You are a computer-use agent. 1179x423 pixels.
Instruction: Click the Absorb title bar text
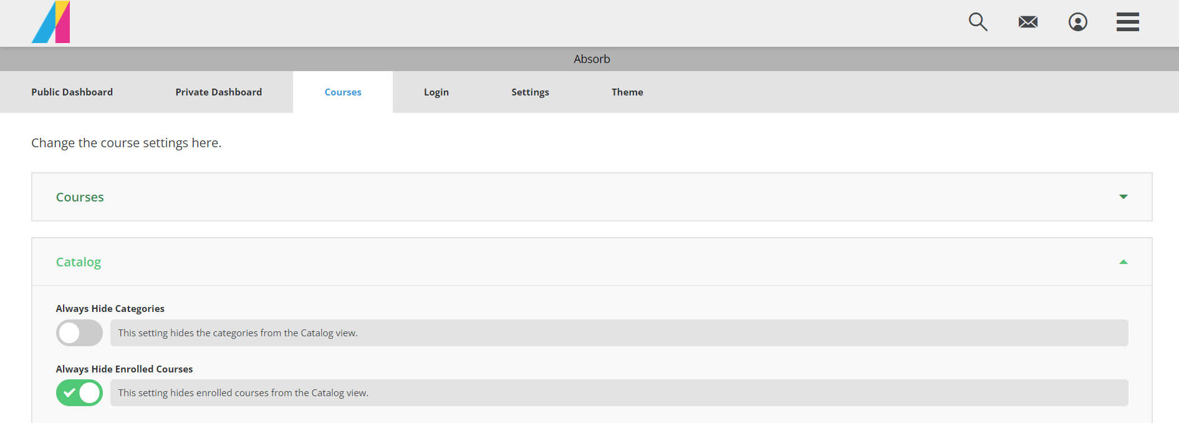pyautogui.click(x=592, y=59)
